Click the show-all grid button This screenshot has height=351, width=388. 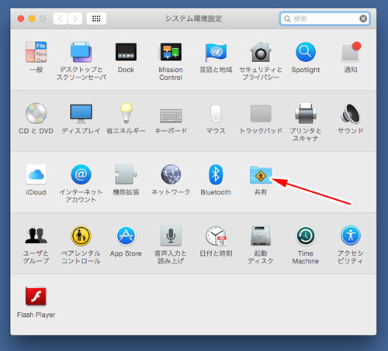(x=96, y=19)
